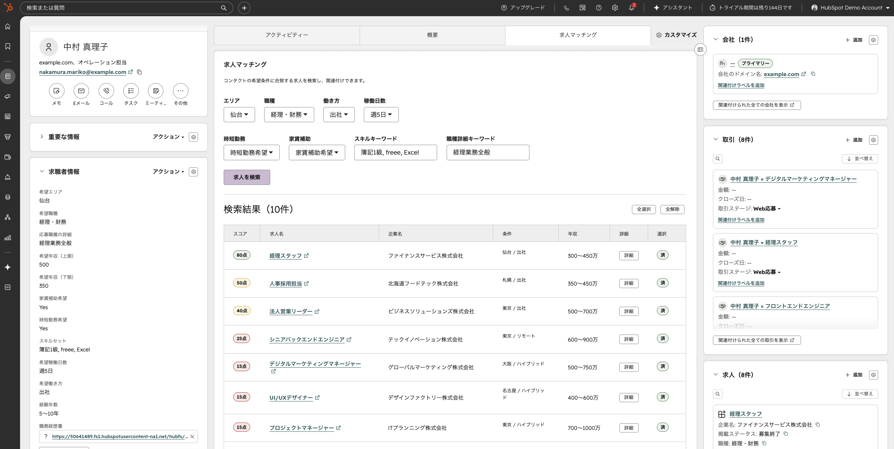Collapse the right sidebar panel toggle

point(701,50)
